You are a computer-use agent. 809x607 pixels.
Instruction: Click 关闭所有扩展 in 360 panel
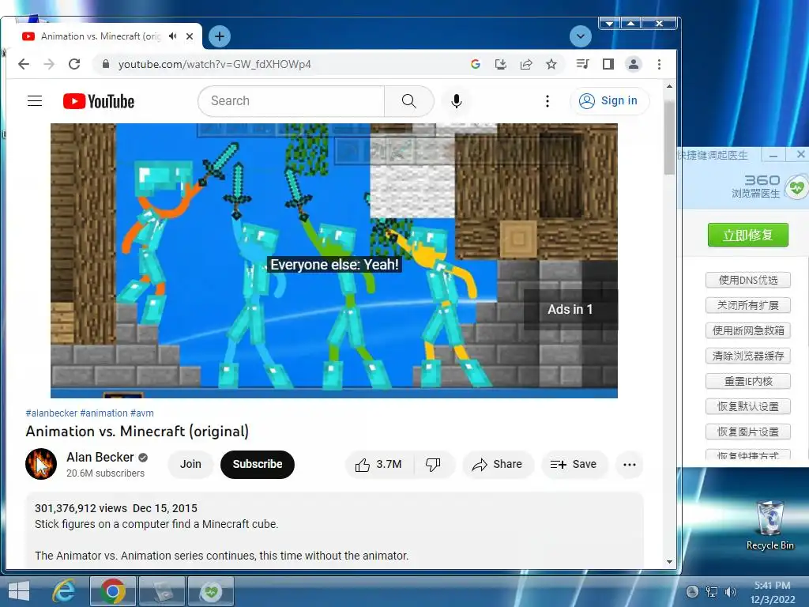click(747, 305)
